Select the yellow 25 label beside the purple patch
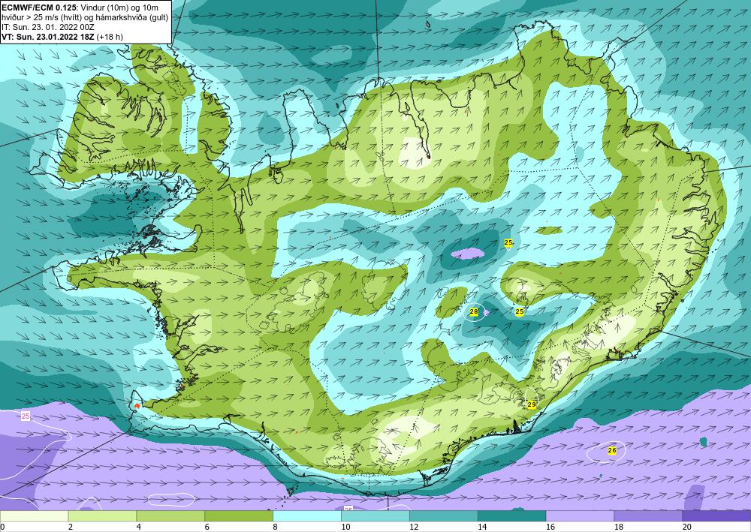 coord(508,242)
